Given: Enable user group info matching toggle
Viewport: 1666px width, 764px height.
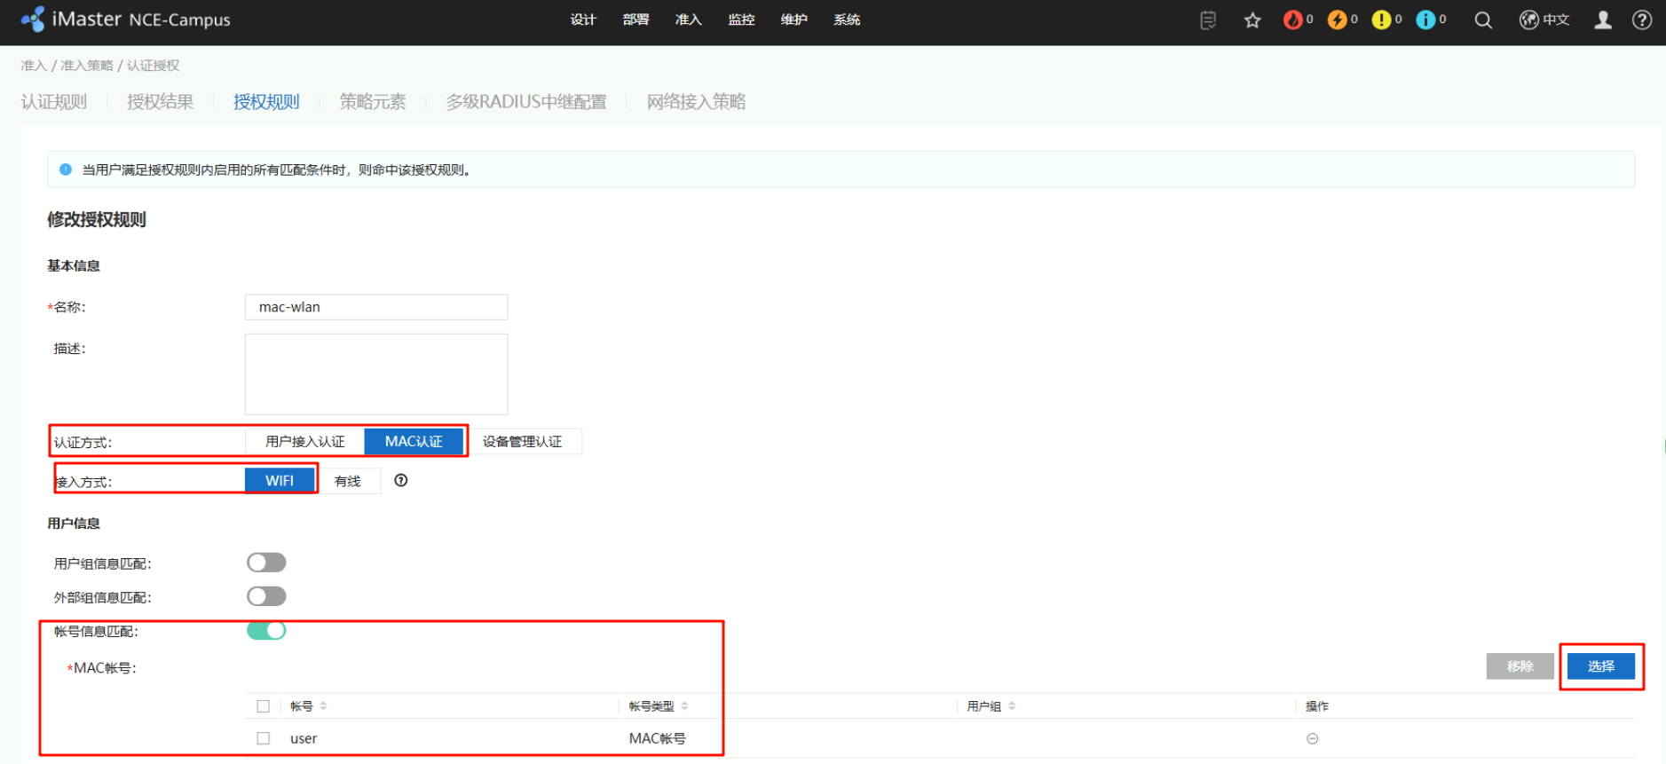Looking at the screenshot, I should (266, 563).
